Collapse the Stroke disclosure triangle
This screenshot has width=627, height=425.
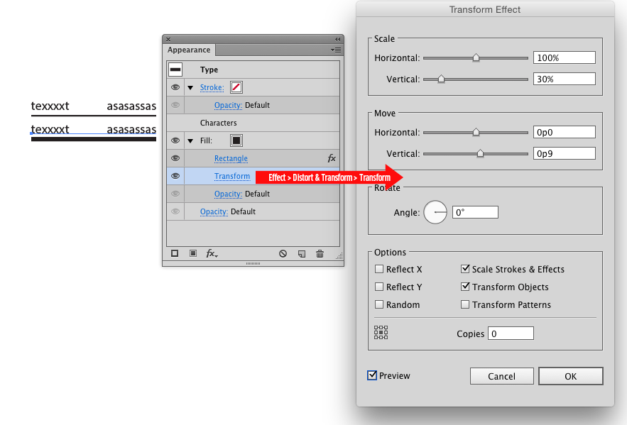tap(190, 87)
